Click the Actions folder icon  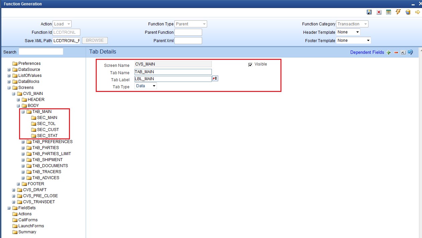[x=15, y=214]
